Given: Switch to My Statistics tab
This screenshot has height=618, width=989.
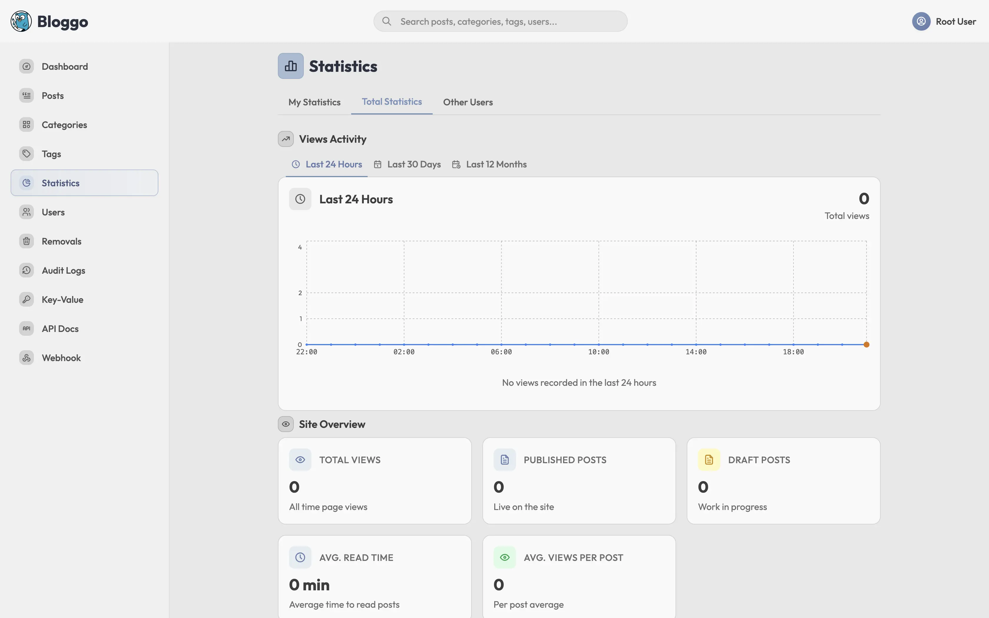Looking at the screenshot, I should (314, 102).
